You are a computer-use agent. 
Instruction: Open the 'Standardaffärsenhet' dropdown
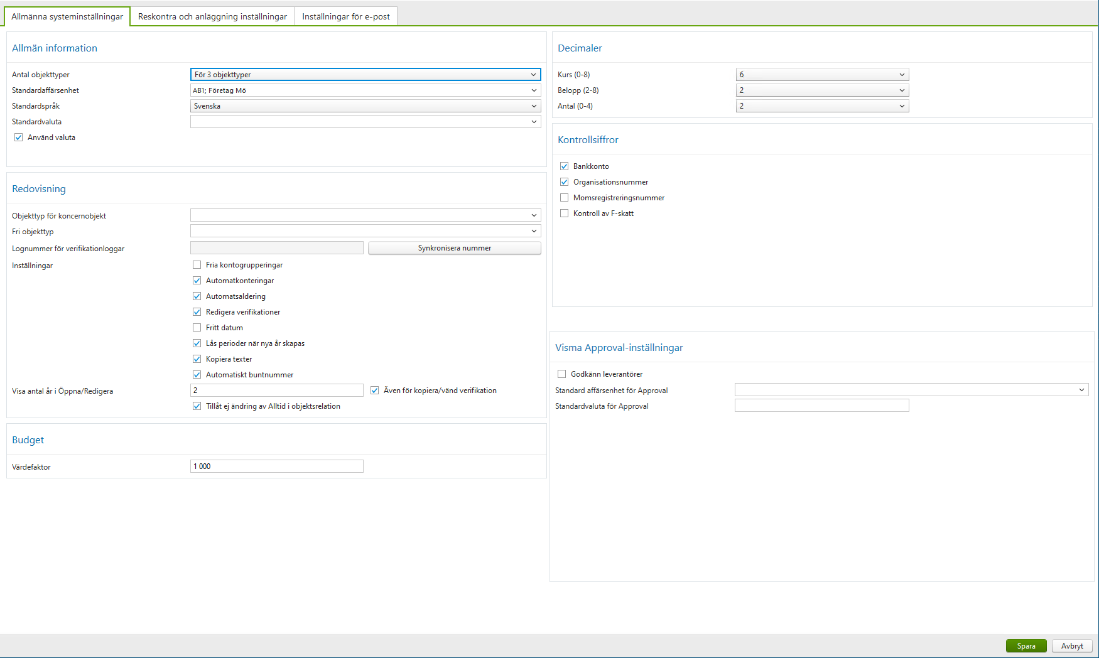(534, 90)
